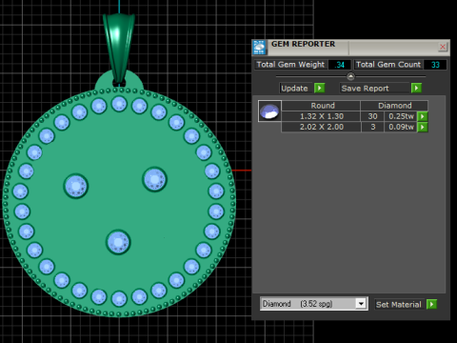
Task: Click the Update button label
Action: pyautogui.click(x=294, y=89)
